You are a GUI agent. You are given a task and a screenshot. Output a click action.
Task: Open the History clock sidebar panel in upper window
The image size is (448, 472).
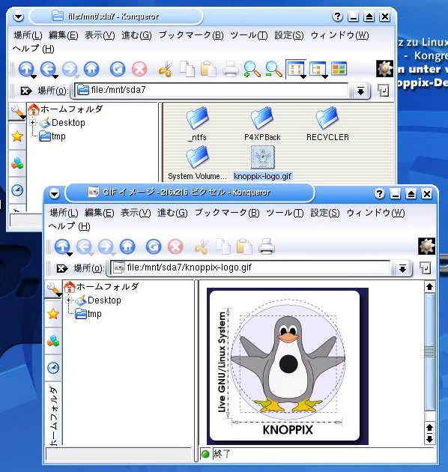click(x=17, y=190)
